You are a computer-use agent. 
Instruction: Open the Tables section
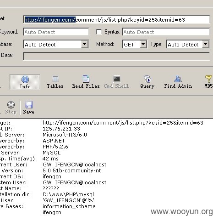[55, 82]
